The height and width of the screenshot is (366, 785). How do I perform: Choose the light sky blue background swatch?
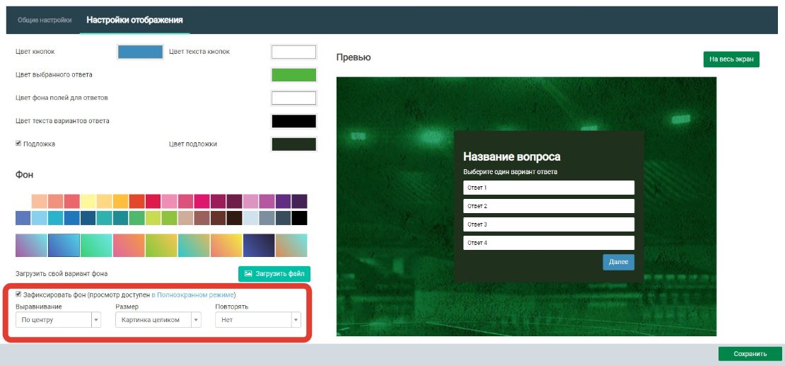[x=40, y=218]
